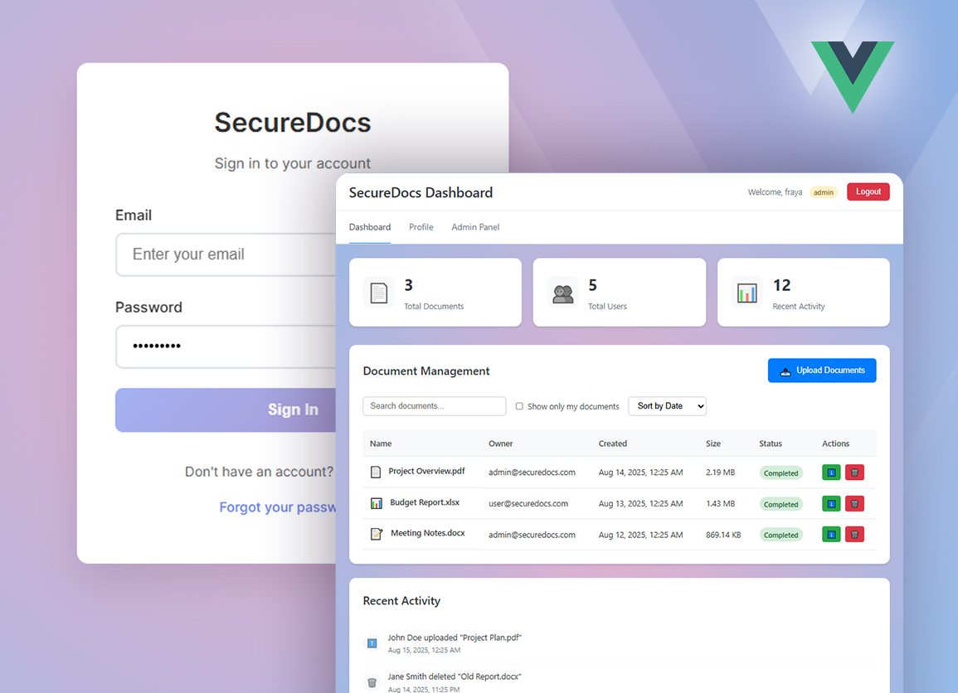Open the Admin Panel tab
958x693 pixels.
pyautogui.click(x=475, y=227)
